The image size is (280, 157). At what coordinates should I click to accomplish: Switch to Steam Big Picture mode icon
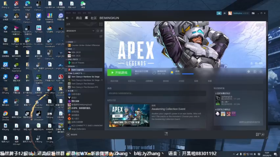pyautogui.click(x=253, y=13)
